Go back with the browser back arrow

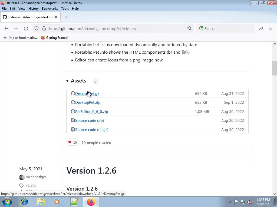6,29
